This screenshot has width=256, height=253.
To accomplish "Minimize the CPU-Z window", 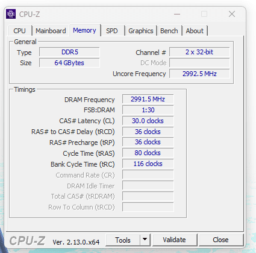I will [177, 14].
